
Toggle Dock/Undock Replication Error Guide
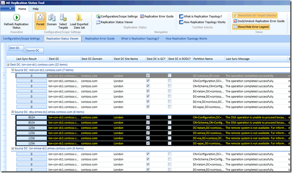259,21
